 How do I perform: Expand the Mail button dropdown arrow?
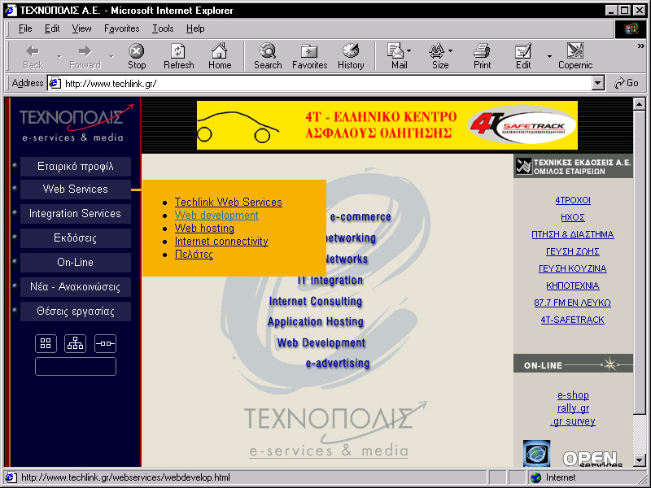409,50
